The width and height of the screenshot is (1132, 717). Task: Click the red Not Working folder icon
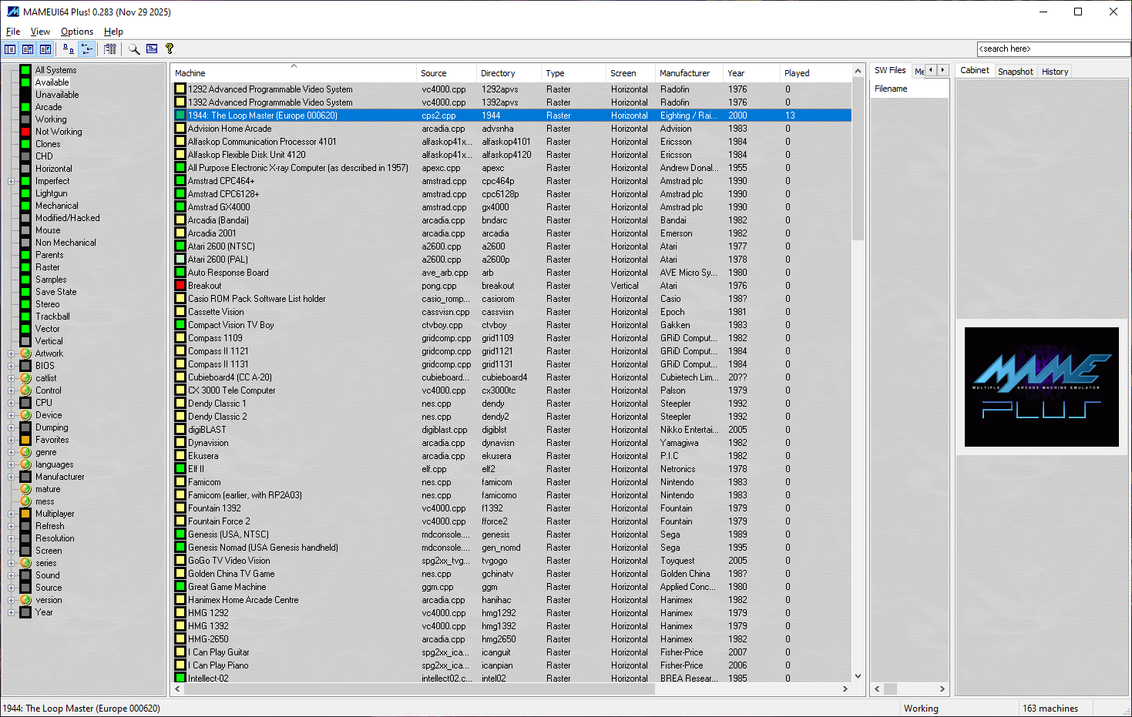point(25,132)
